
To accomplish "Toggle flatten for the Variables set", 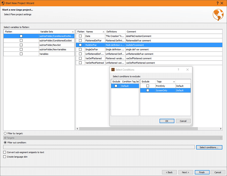I will click(21, 54).
